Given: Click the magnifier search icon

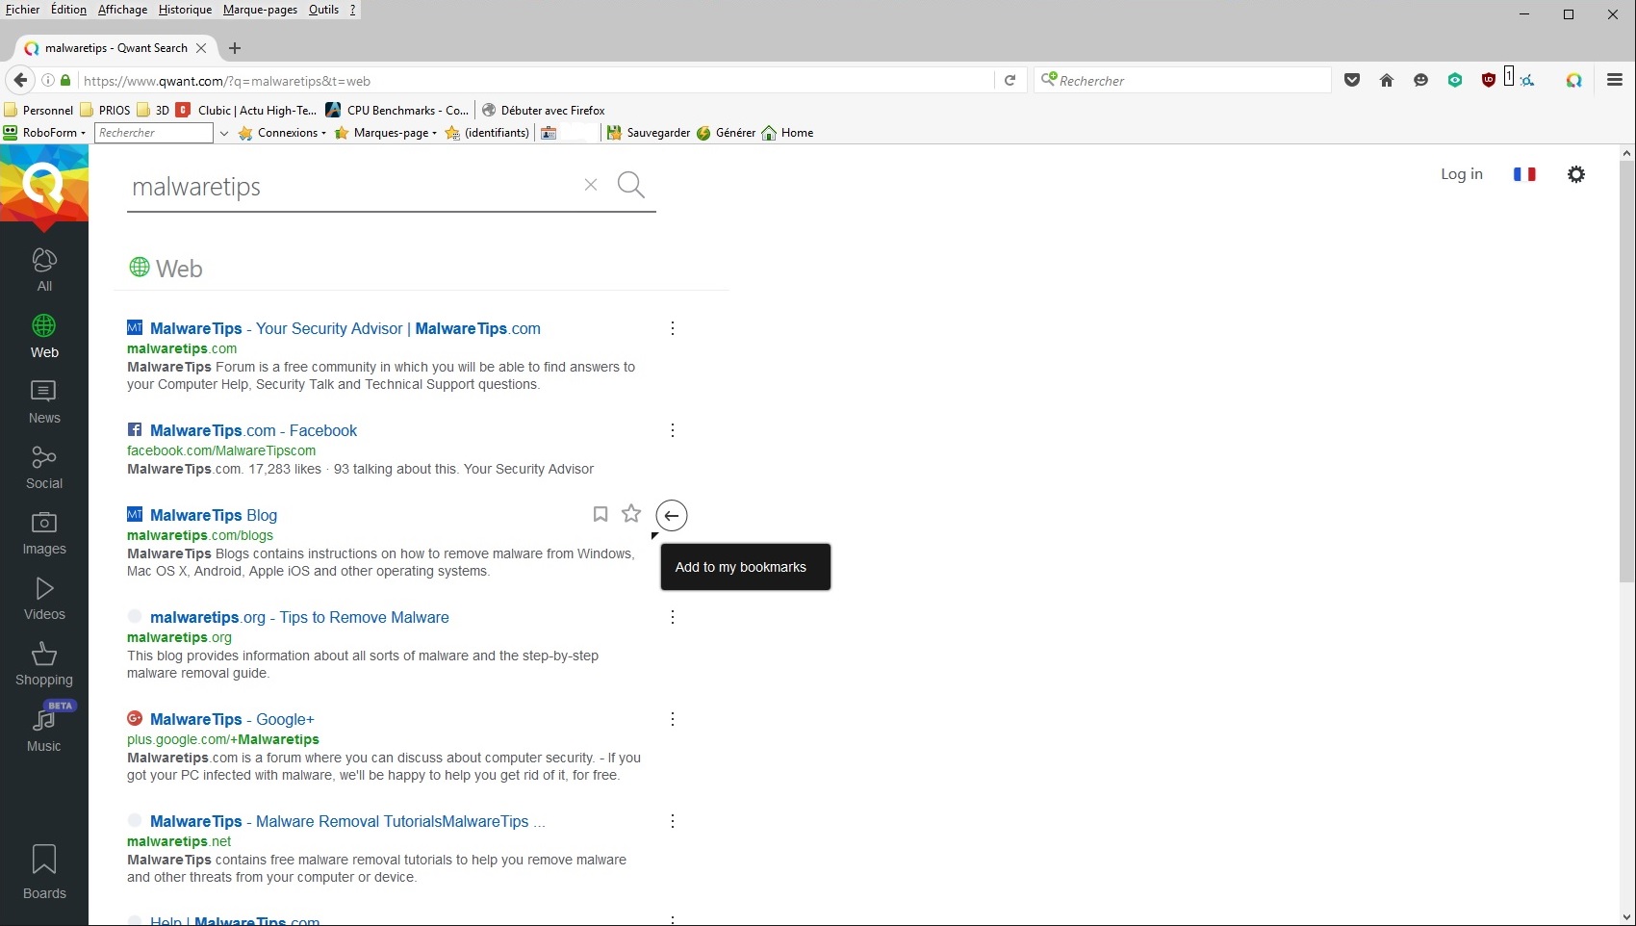Looking at the screenshot, I should (631, 184).
